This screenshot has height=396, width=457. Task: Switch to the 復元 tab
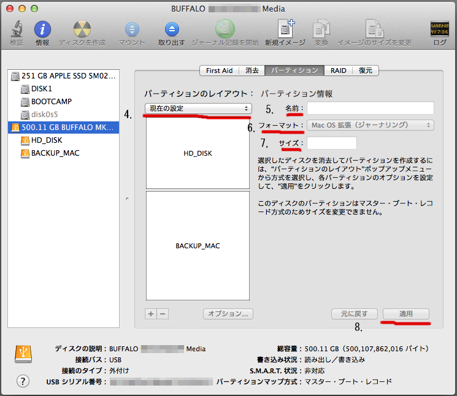366,70
